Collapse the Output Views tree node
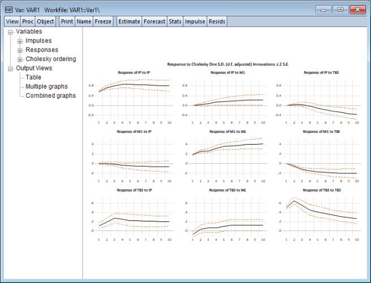Image resolution: width=371 pixels, height=283 pixels. [11, 68]
